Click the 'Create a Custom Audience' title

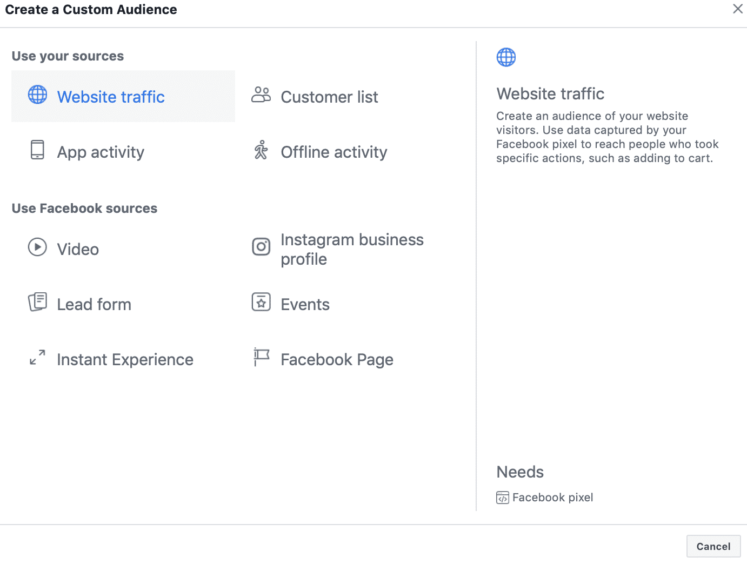(91, 10)
